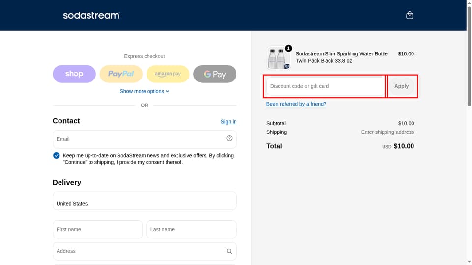Click the Apply discount button

point(401,86)
